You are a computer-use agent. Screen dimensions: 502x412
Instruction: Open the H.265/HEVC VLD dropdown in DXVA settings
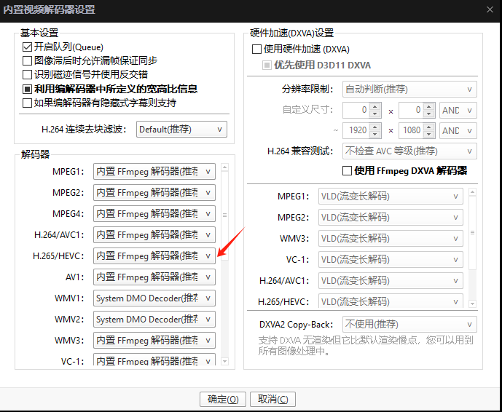[x=391, y=301]
